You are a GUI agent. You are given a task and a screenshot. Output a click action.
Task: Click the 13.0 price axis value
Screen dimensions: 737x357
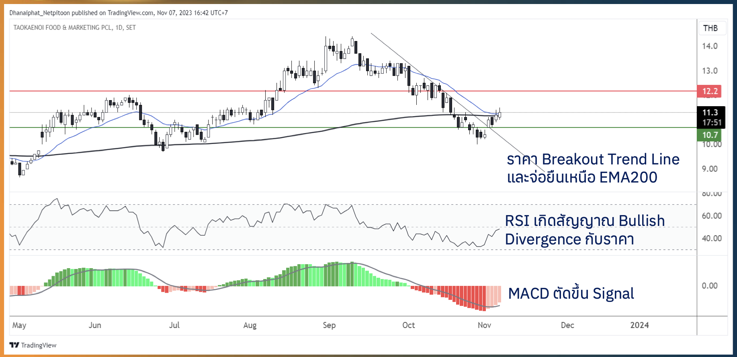tap(710, 71)
